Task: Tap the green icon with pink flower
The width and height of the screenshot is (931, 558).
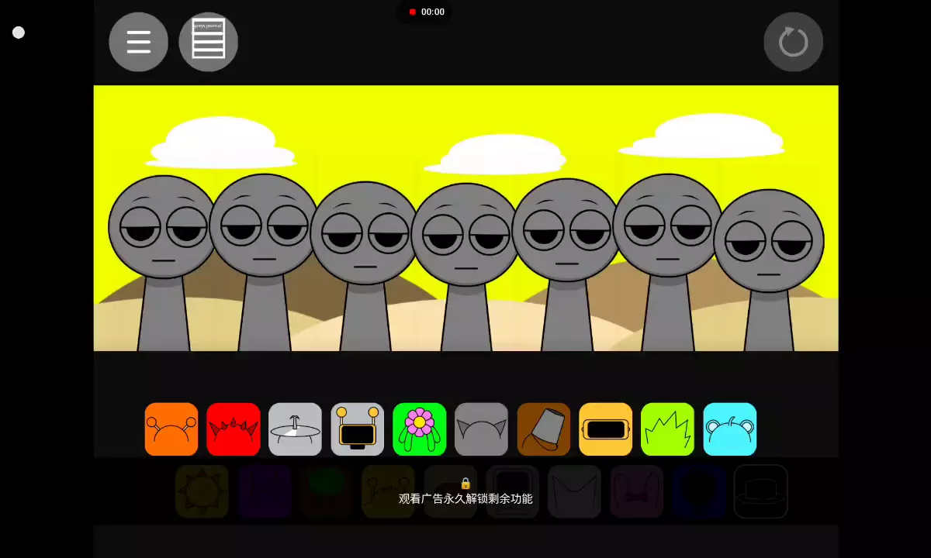Action: pyautogui.click(x=420, y=429)
